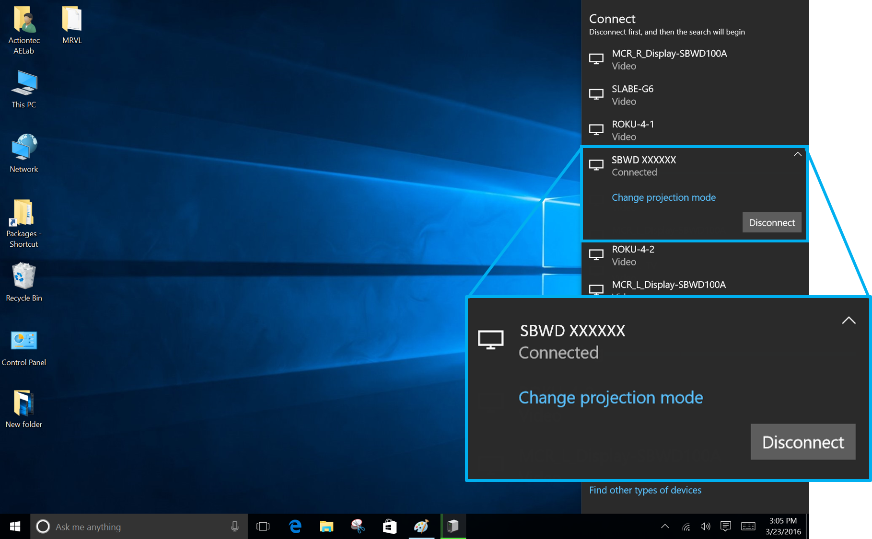Image resolution: width=872 pixels, height=539 pixels.
Task: Click the microphone icon in search box
Action: pos(234,527)
